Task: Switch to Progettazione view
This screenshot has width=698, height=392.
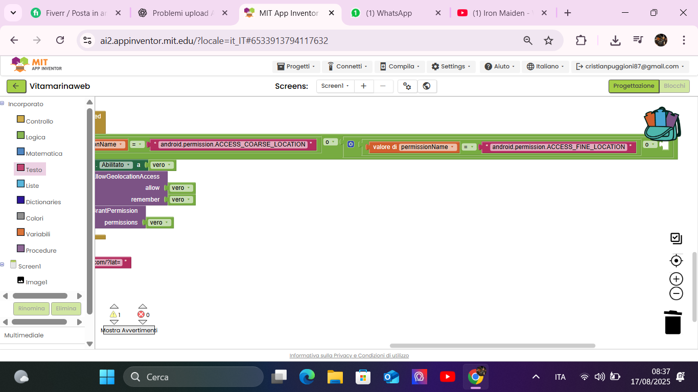Action: click(633, 86)
